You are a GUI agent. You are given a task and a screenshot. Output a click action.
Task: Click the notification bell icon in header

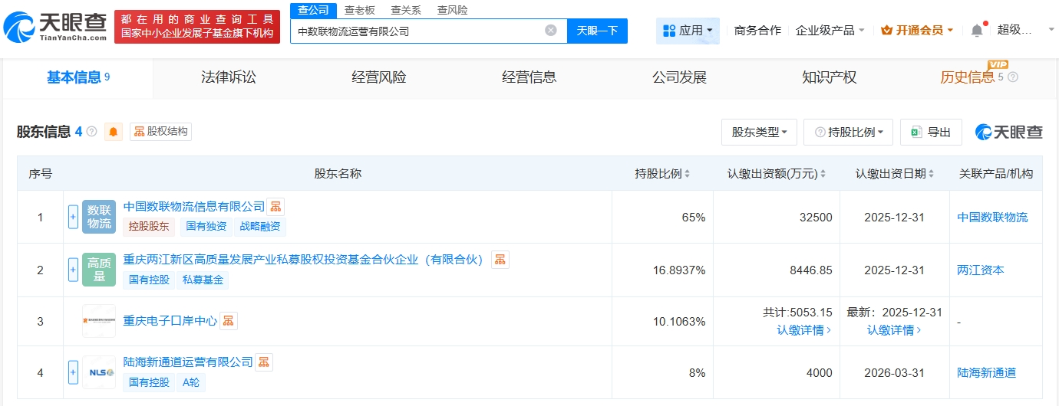pyautogui.click(x=976, y=31)
